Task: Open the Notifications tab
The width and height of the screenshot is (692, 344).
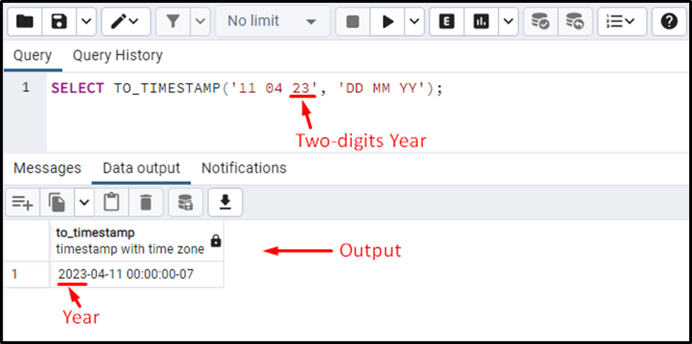Action: point(244,168)
